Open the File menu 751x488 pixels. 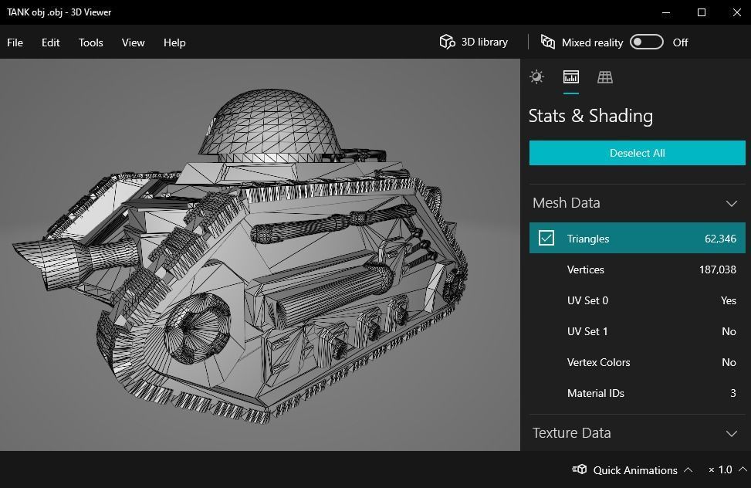coord(15,42)
